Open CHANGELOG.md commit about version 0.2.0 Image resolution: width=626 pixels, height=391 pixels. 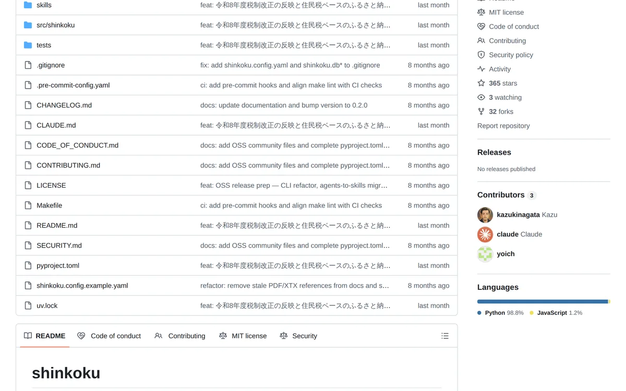[x=284, y=105]
